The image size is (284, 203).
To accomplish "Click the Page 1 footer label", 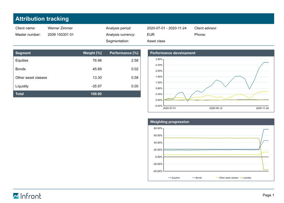I will [x=268, y=195].
